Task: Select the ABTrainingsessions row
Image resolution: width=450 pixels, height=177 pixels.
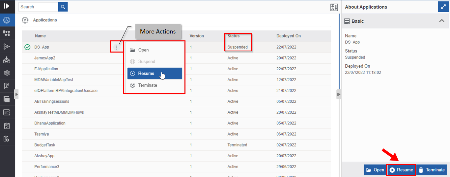Action: tap(176, 101)
